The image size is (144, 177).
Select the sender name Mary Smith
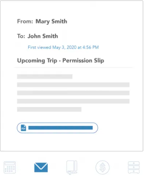tap(51, 22)
